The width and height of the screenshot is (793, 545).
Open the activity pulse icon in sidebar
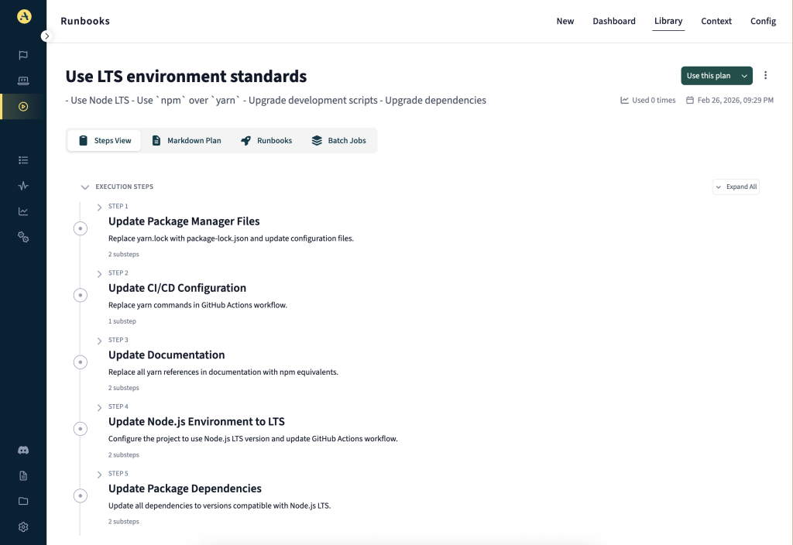tap(22, 185)
